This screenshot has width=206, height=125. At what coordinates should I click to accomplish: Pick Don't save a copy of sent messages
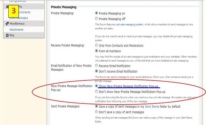96,112
